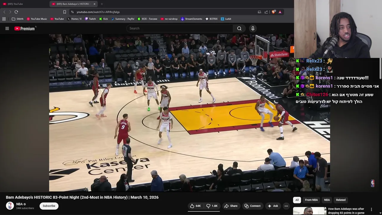This screenshot has height=215, width=382.
Task: Open a new browser tab
Action: [x=102, y=4]
